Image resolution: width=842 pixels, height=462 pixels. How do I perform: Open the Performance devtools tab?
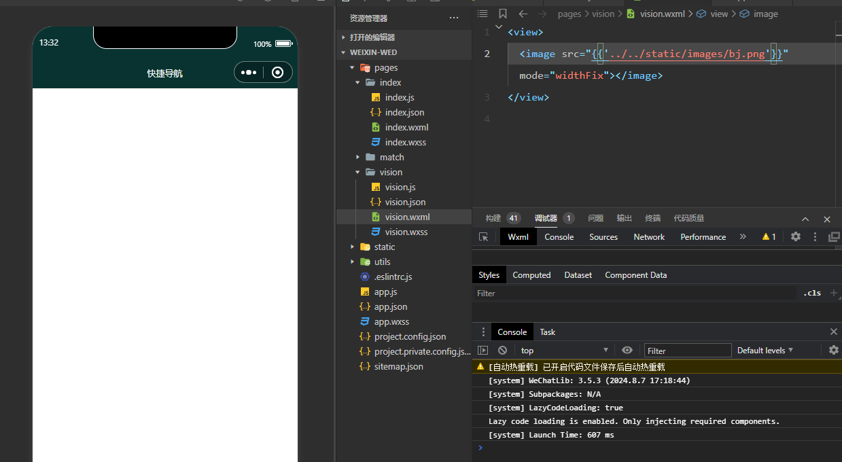[703, 237]
